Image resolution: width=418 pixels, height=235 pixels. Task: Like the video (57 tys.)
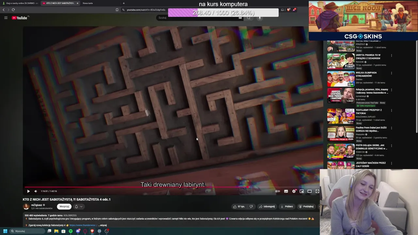pyautogui.click(x=239, y=206)
